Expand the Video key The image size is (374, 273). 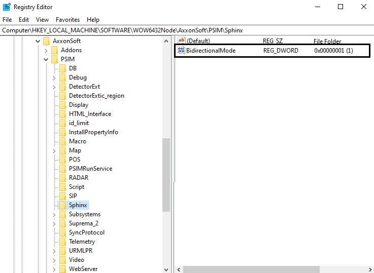coord(54,260)
